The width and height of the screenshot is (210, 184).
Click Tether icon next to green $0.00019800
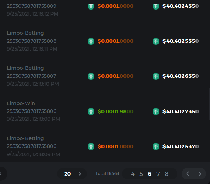pyautogui.click(x=91, y=111)
